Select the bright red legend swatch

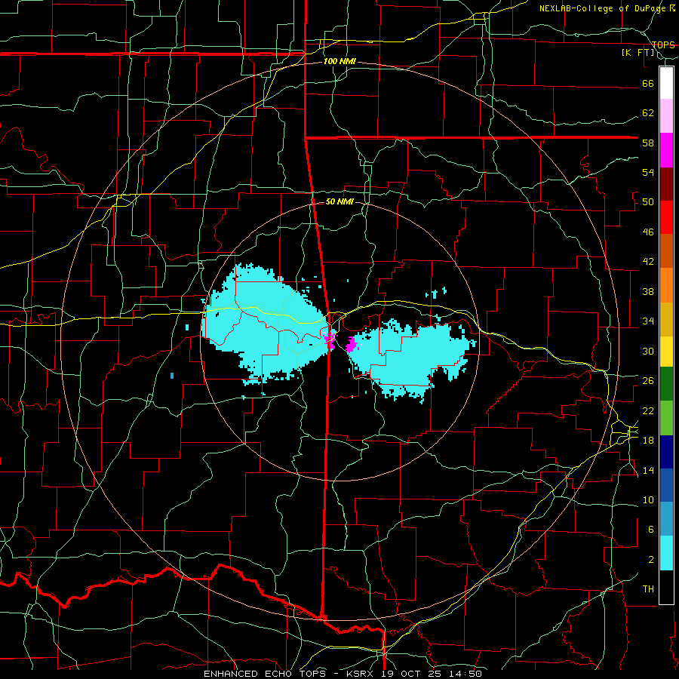(666, 217)
